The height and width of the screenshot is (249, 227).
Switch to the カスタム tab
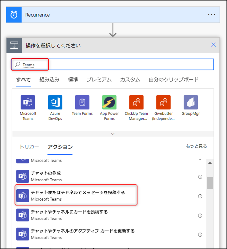coord(130,80)
